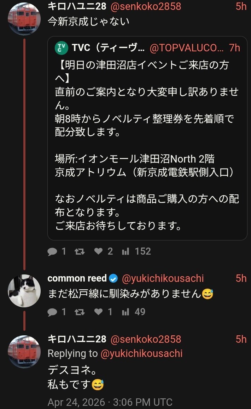Open the quoted TVC tweet body text
This screenshot has height=409, width=251.
click(x=147, y=142)
